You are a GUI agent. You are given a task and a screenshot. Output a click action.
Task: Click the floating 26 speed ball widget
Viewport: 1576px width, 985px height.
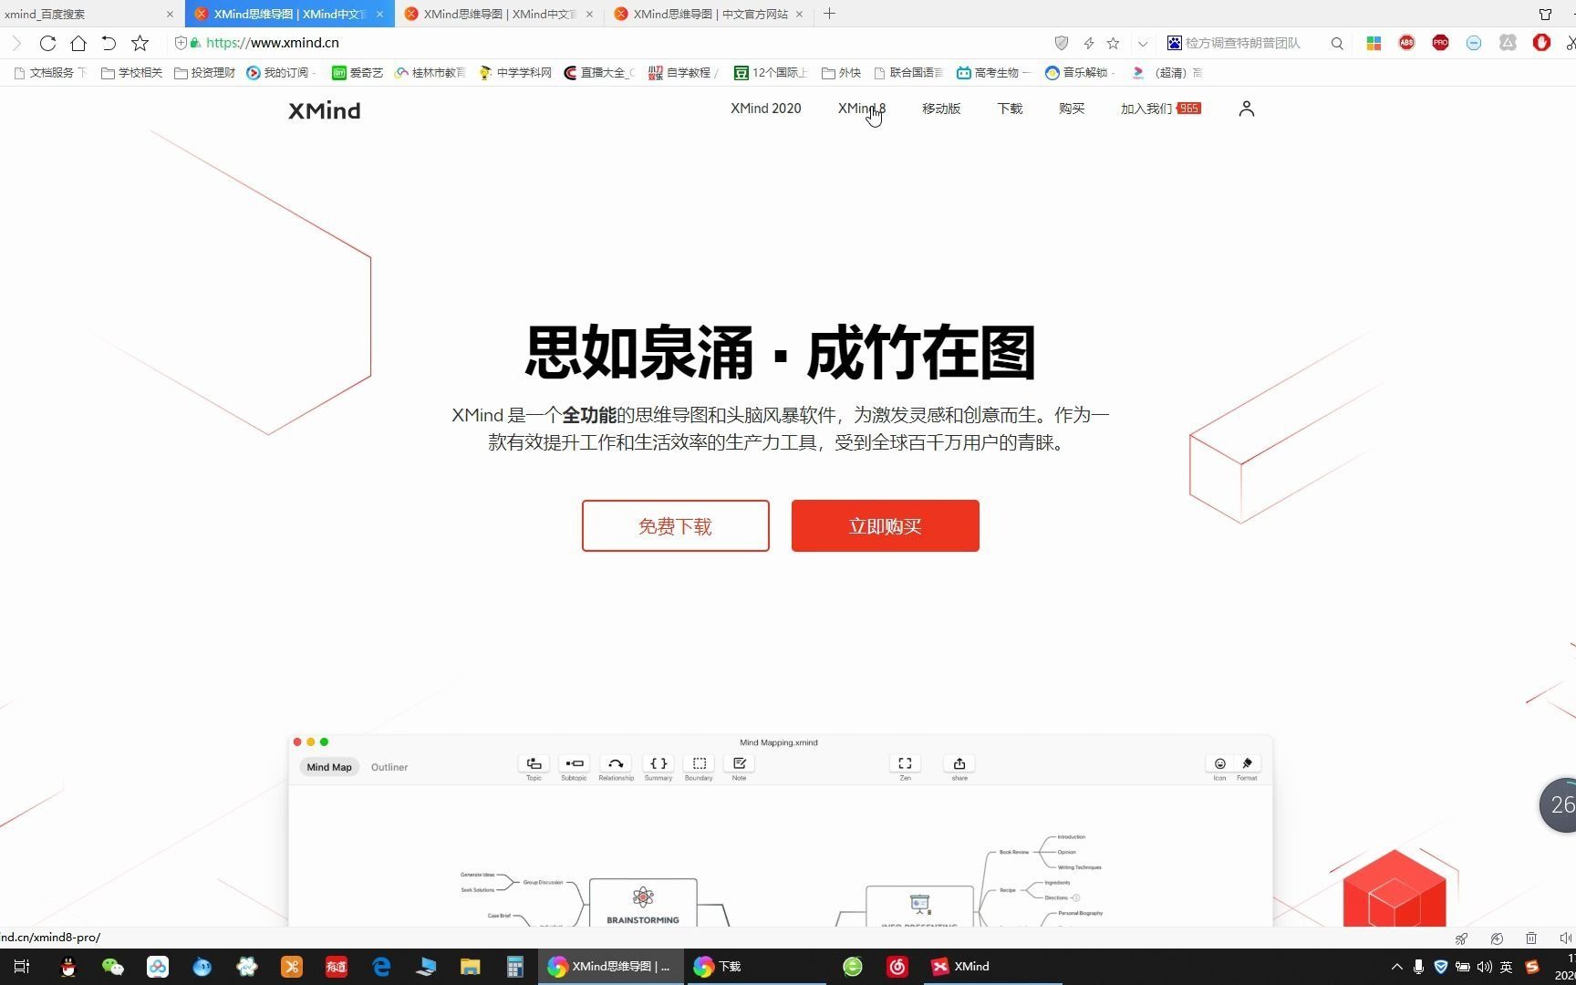1559,804
